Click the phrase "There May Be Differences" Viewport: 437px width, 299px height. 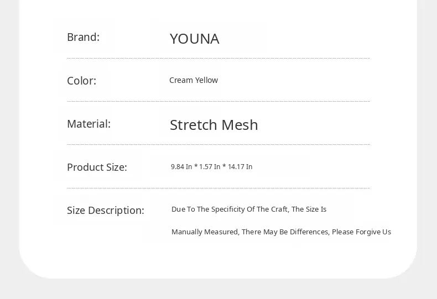click(x=285, y=232)
